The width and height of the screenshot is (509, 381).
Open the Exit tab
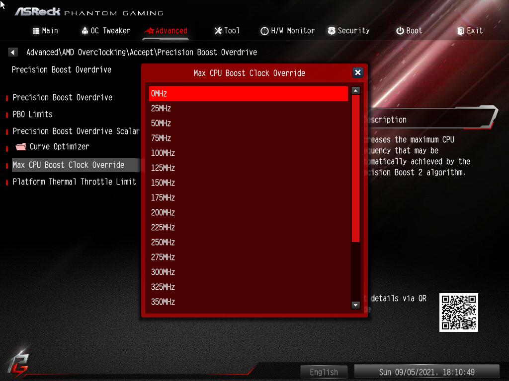click(470, 31)
